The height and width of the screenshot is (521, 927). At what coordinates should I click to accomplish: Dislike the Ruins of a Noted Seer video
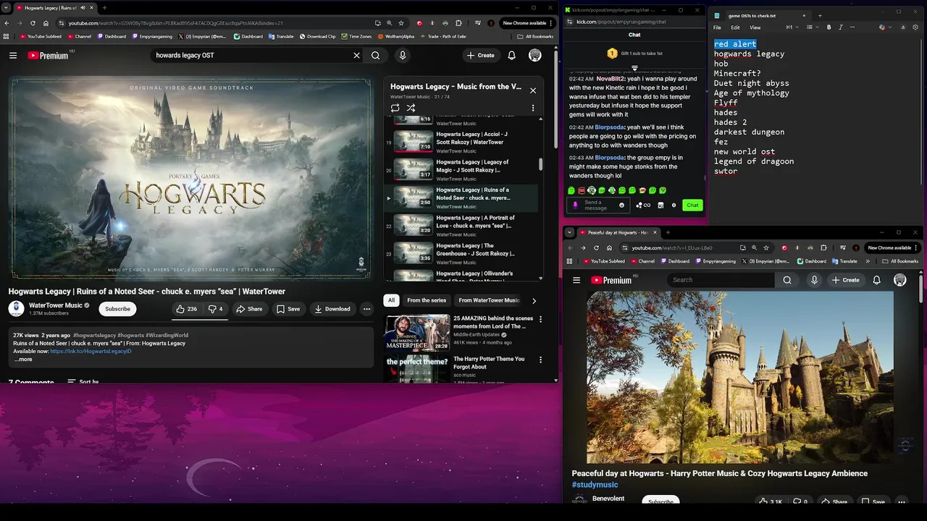pos(215,309)
